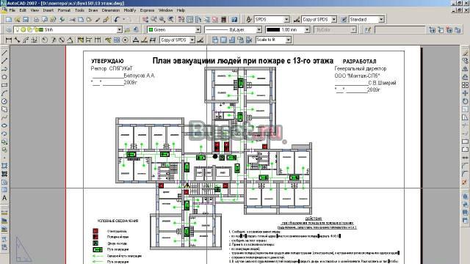Open the Tools menu
Viewport: 470px width, 264px height.
pyautogui.click(x=79, y=10)
